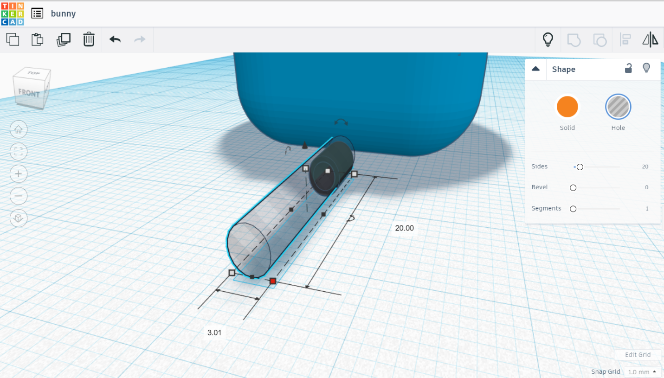664x378 pixels.
Task: Edit the Sides value 20
Action: pos(645,167)
